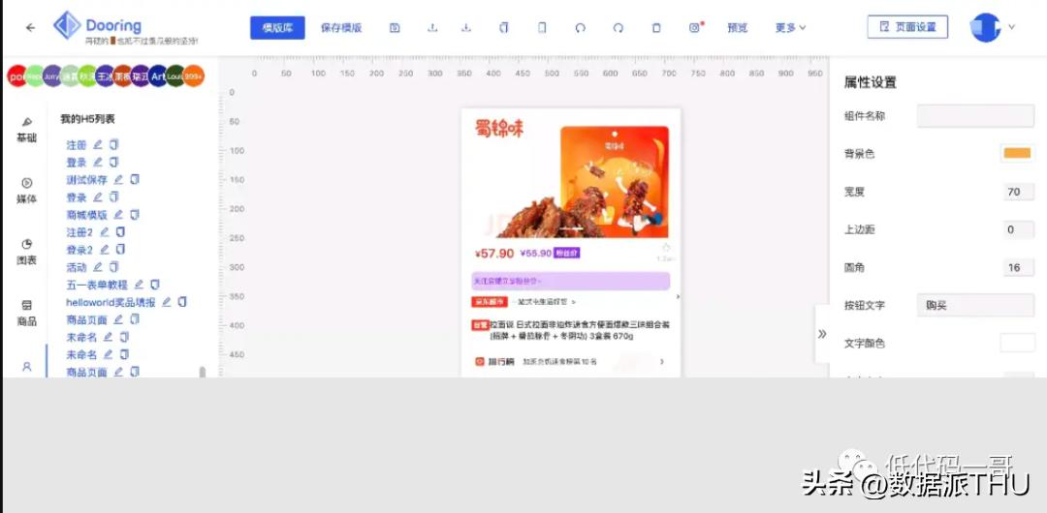Edit the 注册2 entry
This screenshot has width=1047, height=513.
pos(104,231)
